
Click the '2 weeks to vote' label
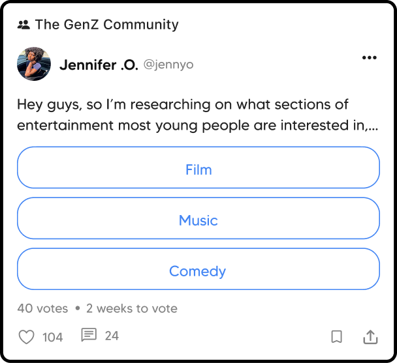pos(131,308)
